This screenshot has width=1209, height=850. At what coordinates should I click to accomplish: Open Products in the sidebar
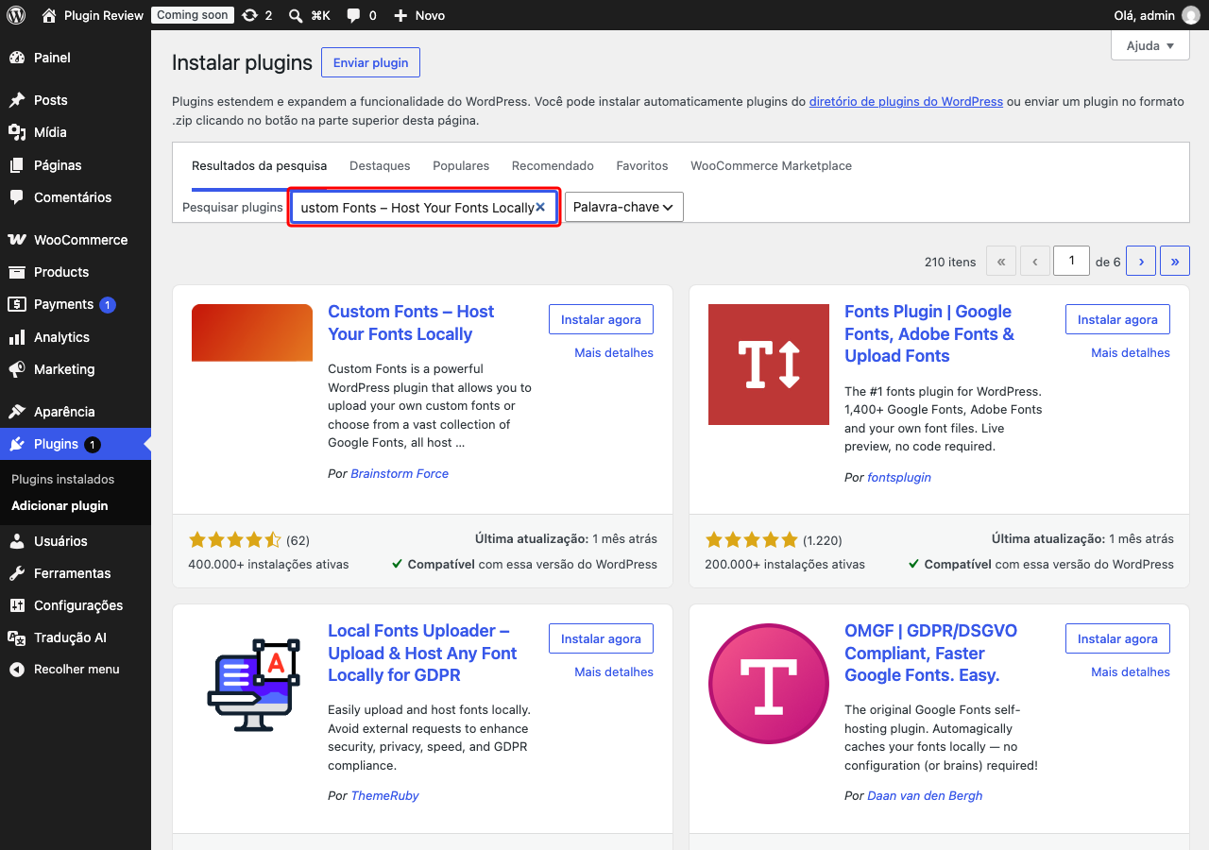pyautogui.click(x=76, y=272)
